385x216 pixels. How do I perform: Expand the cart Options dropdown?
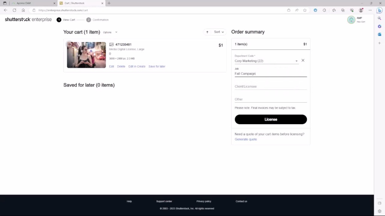click(x=110, y=32)
